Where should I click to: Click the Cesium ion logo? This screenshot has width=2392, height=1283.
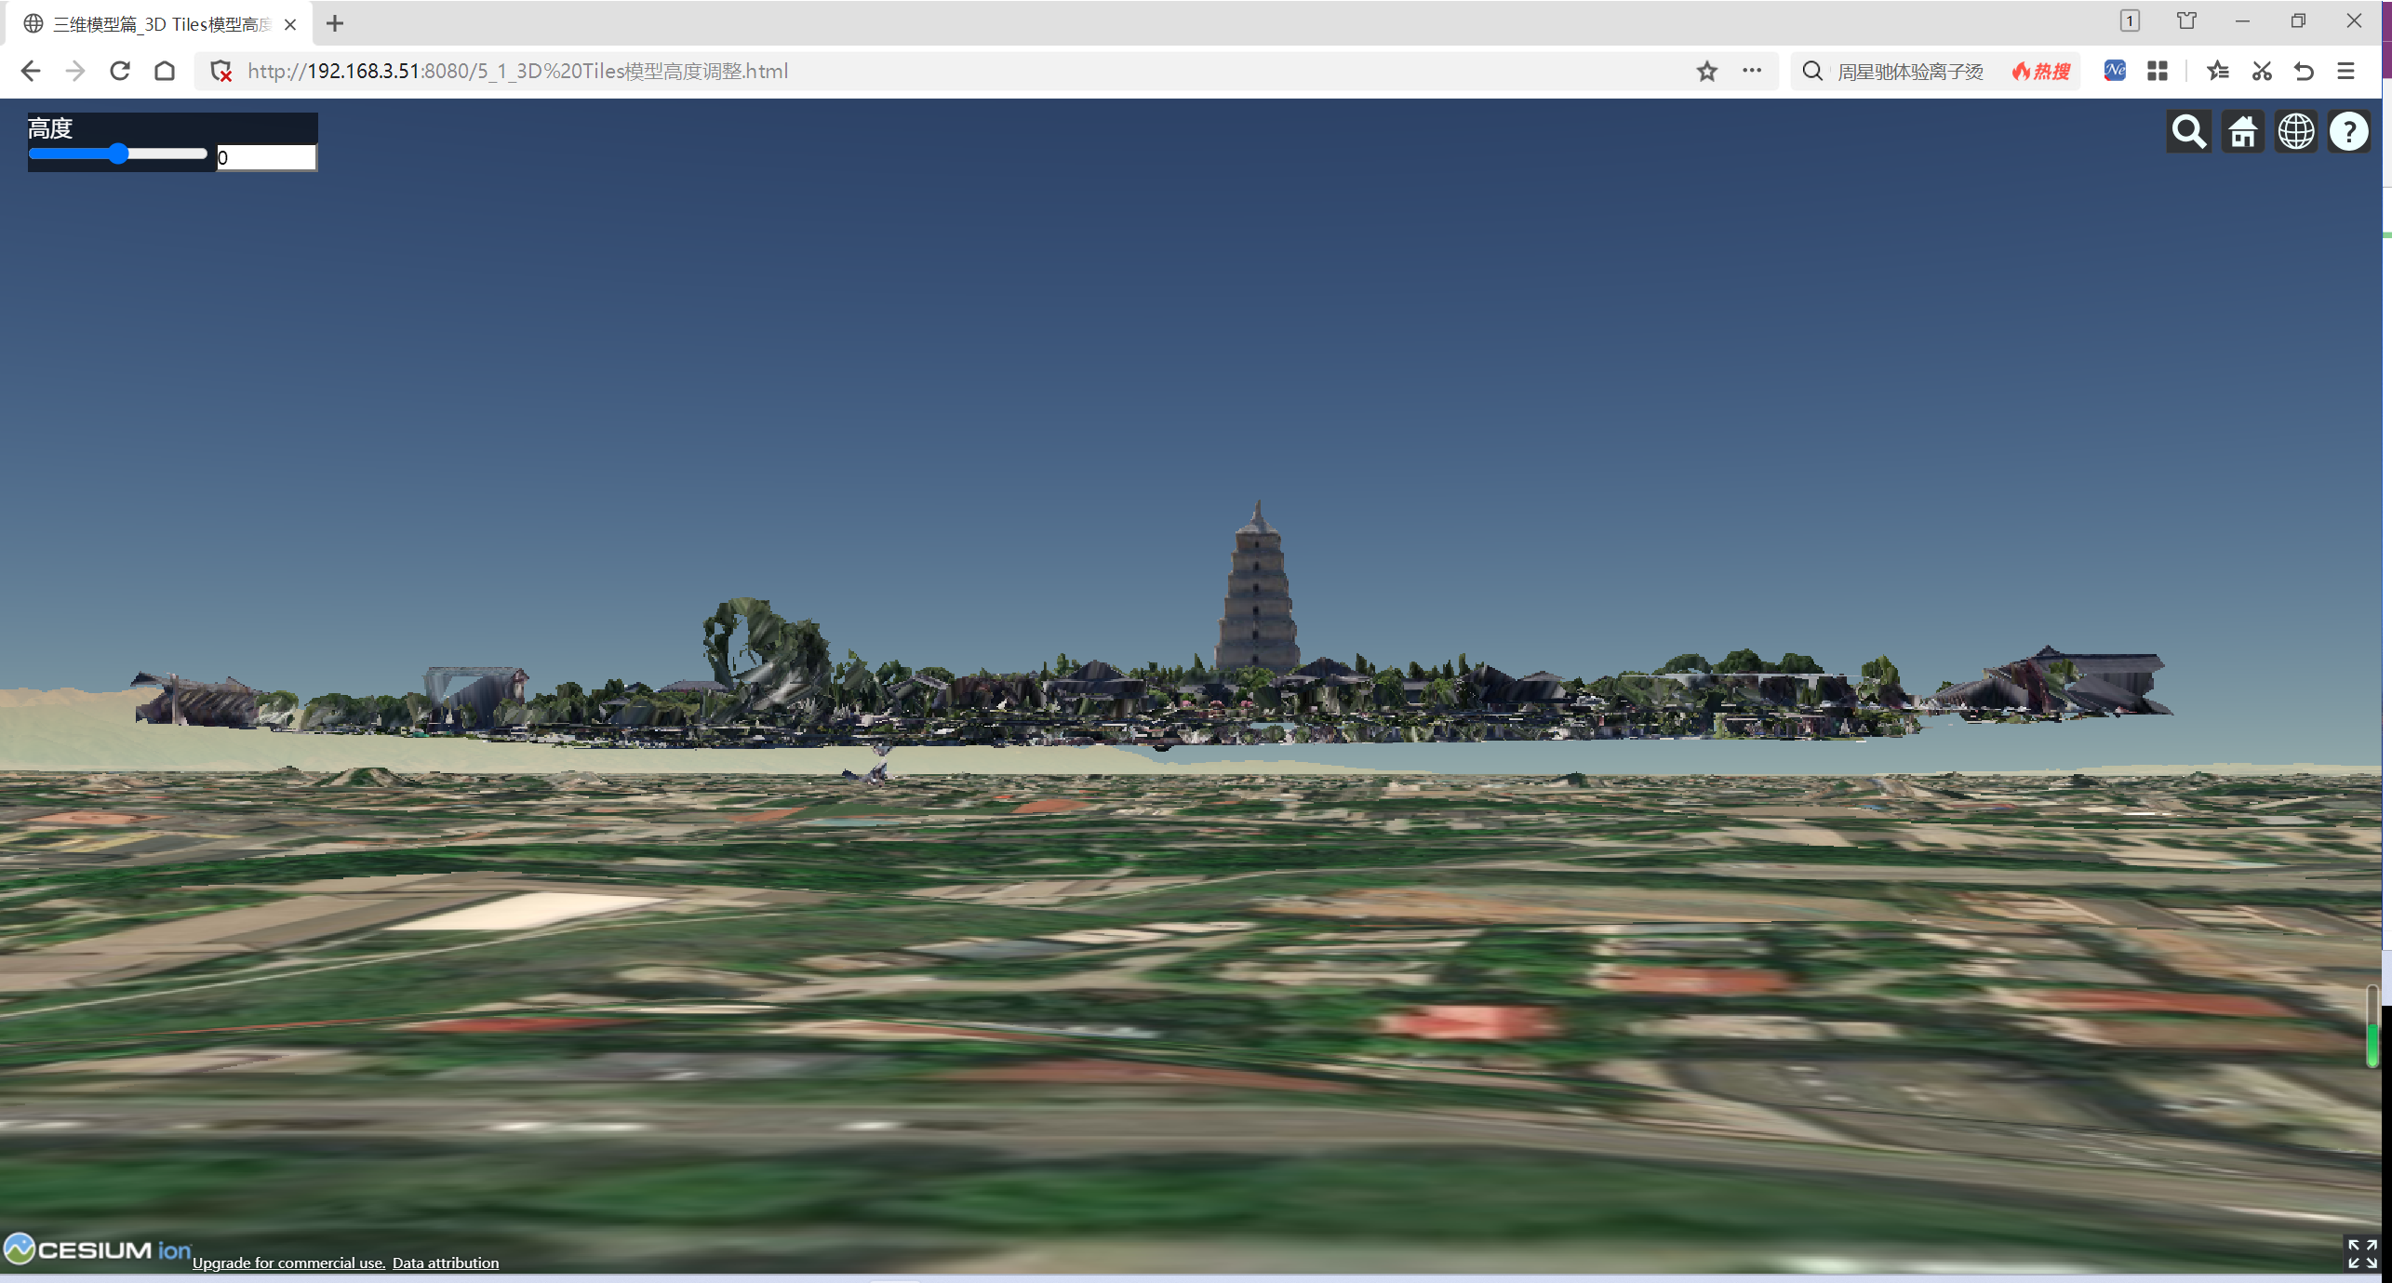click(98, 1250)
